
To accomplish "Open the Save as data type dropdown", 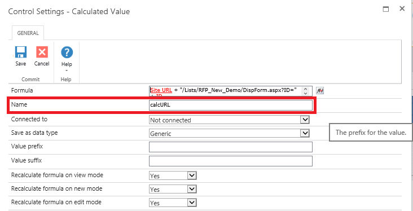I will coord(229,133).
